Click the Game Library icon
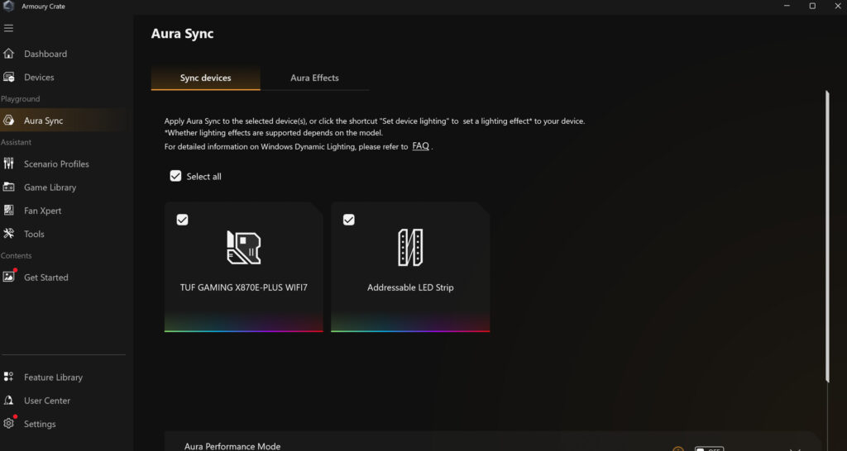The image size is (847, 451). coord(8,188)
